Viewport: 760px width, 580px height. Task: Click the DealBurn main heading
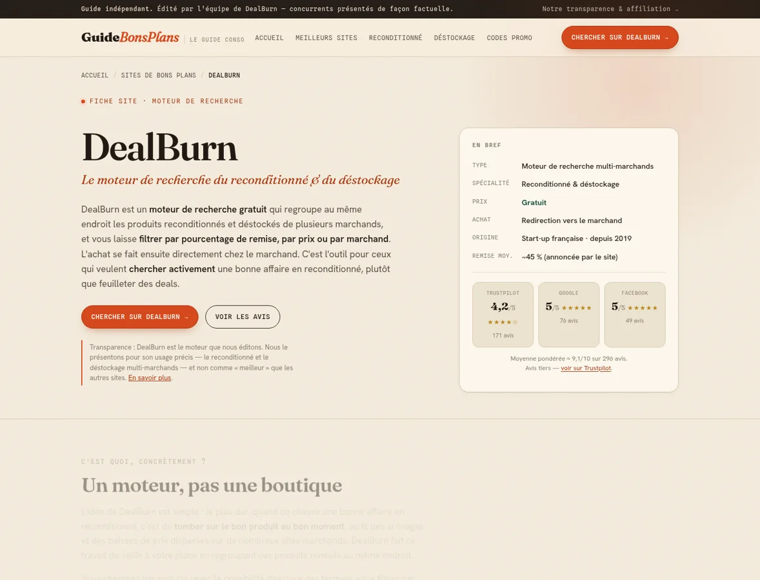(159, 148)
